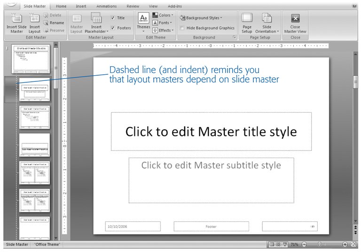Viewport: 361px width, 252px height.
Task: Click the Page Setup icon
Action: tap(247, 19)
